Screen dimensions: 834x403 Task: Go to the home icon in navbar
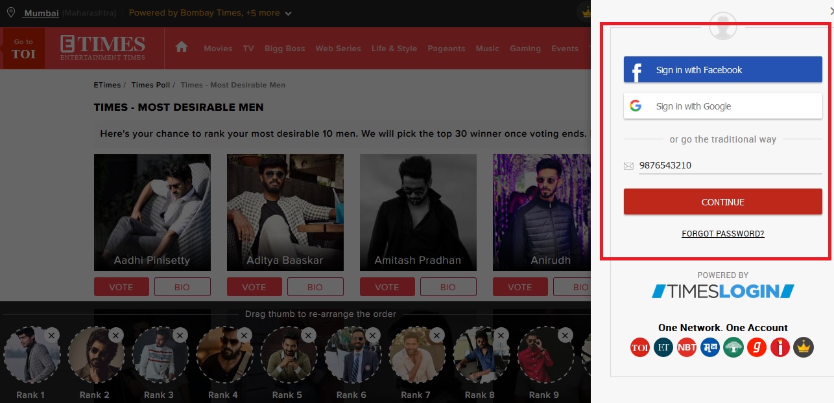(x=182, y=47)
